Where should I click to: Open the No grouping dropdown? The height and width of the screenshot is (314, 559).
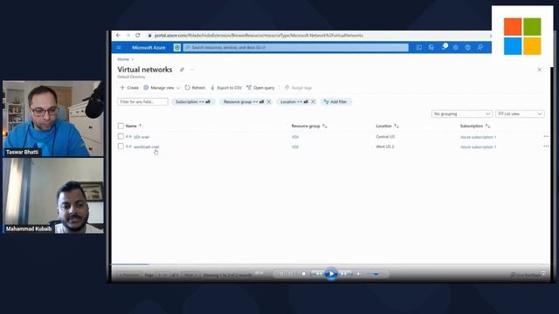462,114
